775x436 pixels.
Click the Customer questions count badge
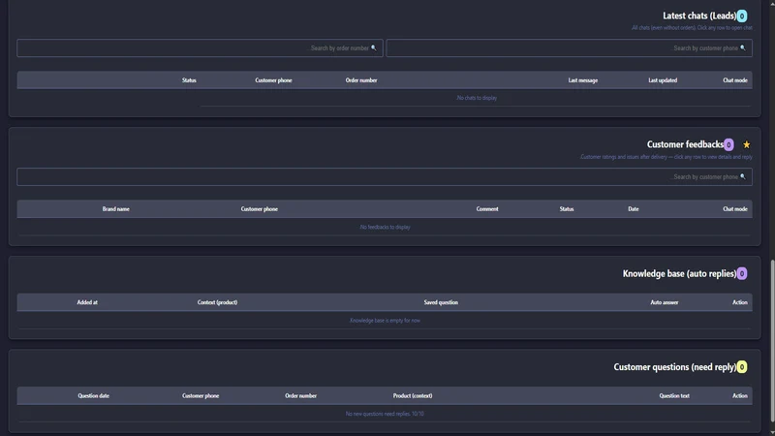pos(742,367)
